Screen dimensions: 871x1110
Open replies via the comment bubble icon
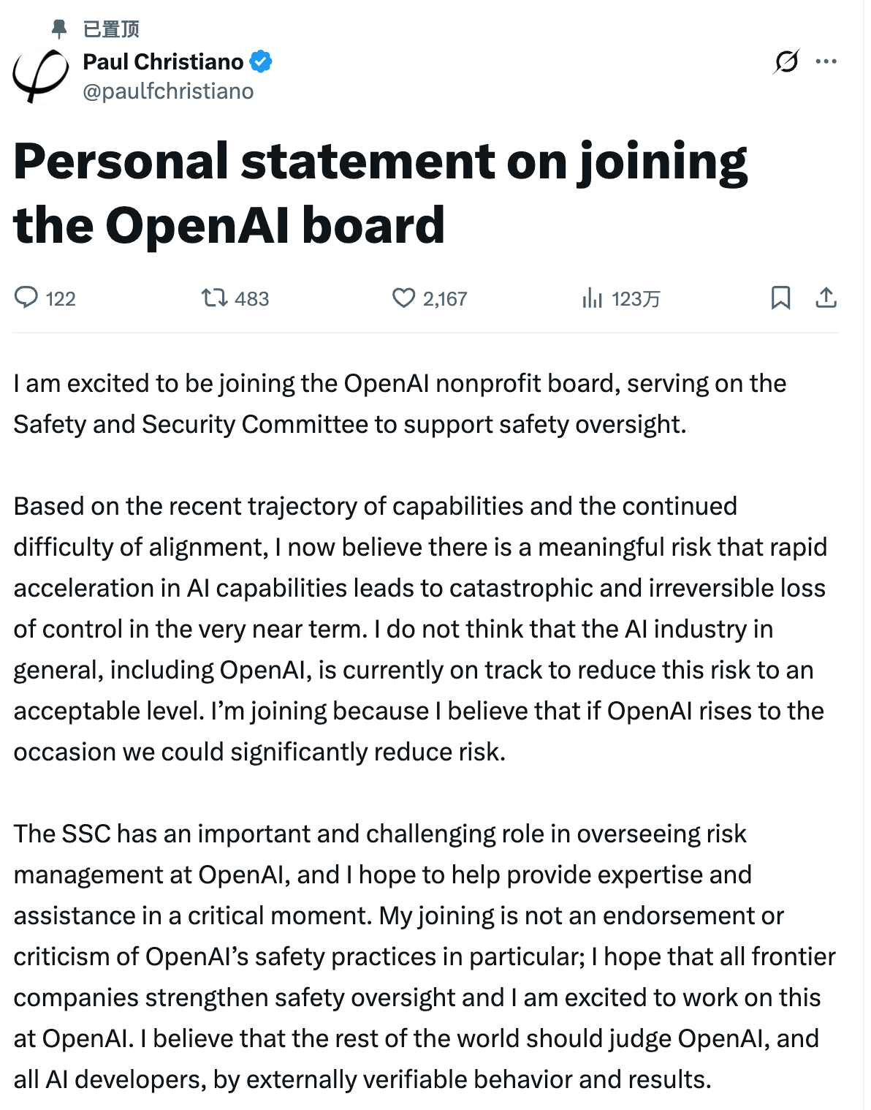26,298
